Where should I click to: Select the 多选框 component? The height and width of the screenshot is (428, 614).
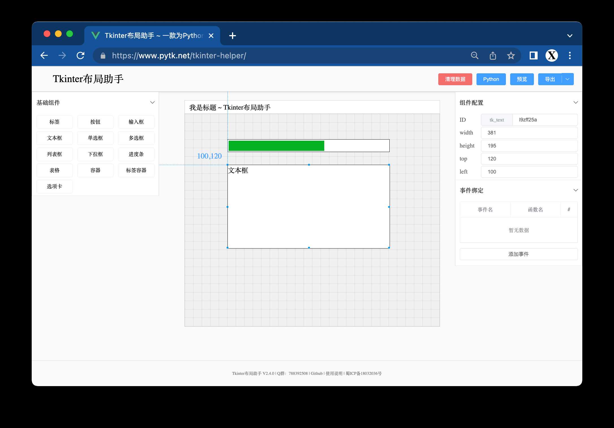pyautogui.click(x=136, y=138)
